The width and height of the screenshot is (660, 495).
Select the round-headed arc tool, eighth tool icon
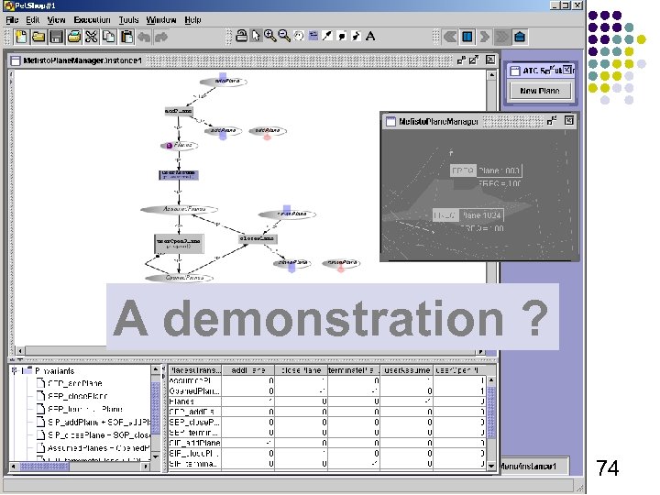tap(342, 36)
